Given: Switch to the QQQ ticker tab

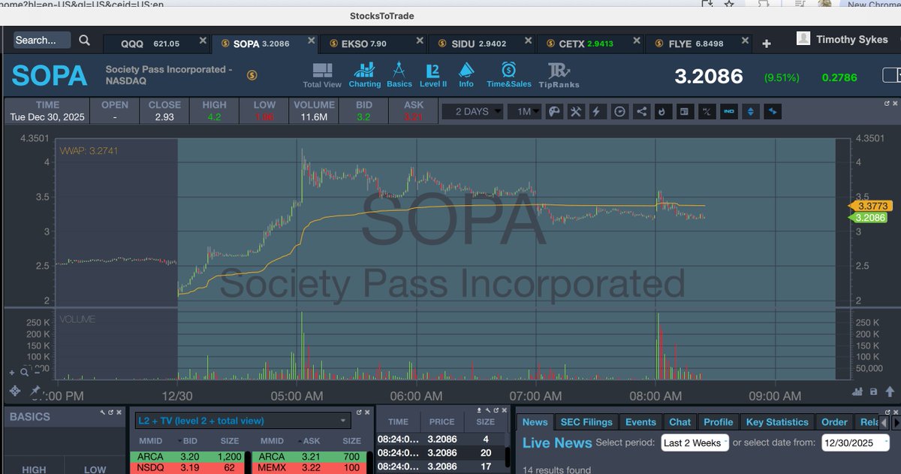Looking at the screenshot, I should (x=155, y=44).
